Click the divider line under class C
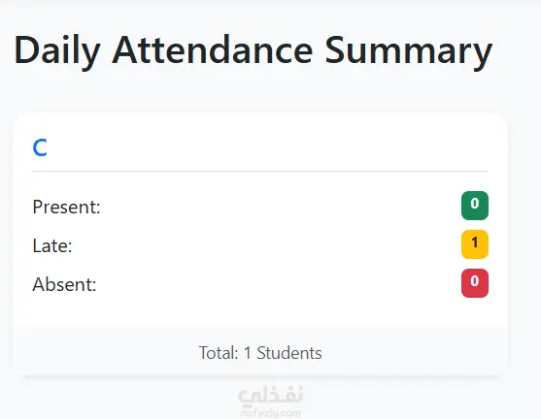This screenshot has width=541, height=419. [260, 171]
